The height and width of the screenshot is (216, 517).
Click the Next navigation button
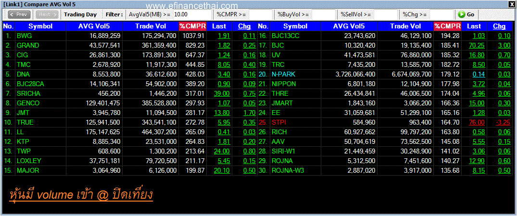click(x=47, y=14)
